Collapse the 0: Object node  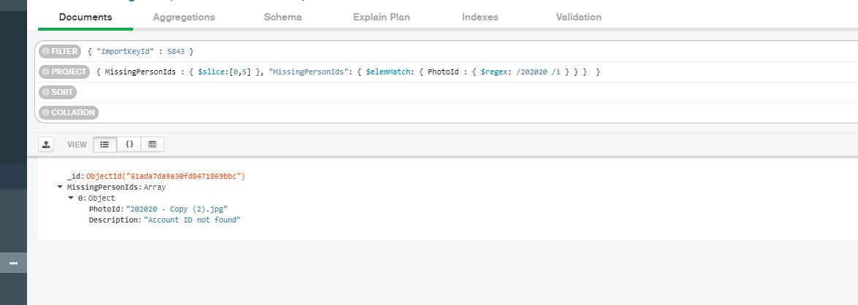(x=71, y=198)
